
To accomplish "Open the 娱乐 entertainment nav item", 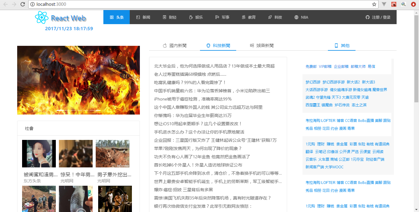I will coord(196,17).
